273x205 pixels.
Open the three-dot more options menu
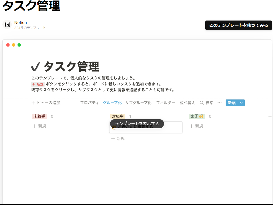(x=220, y=103)
